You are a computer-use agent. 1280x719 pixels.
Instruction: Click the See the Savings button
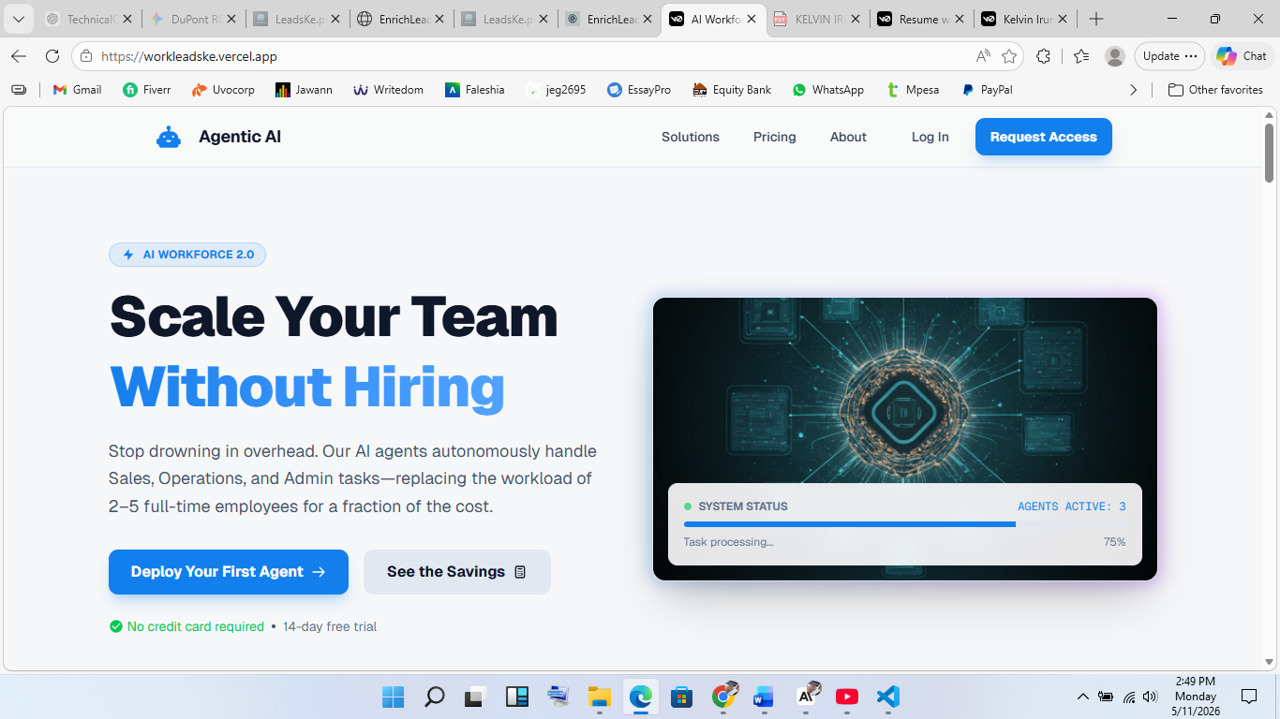[457, 572]
